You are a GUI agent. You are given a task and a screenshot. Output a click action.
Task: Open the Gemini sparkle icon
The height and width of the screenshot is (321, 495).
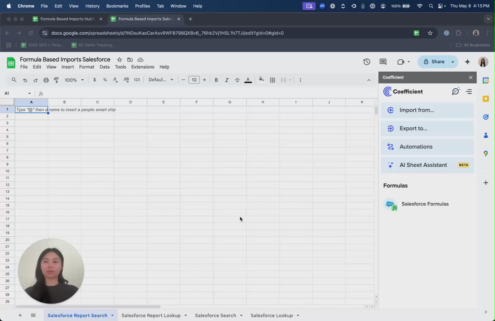(467, 62)
